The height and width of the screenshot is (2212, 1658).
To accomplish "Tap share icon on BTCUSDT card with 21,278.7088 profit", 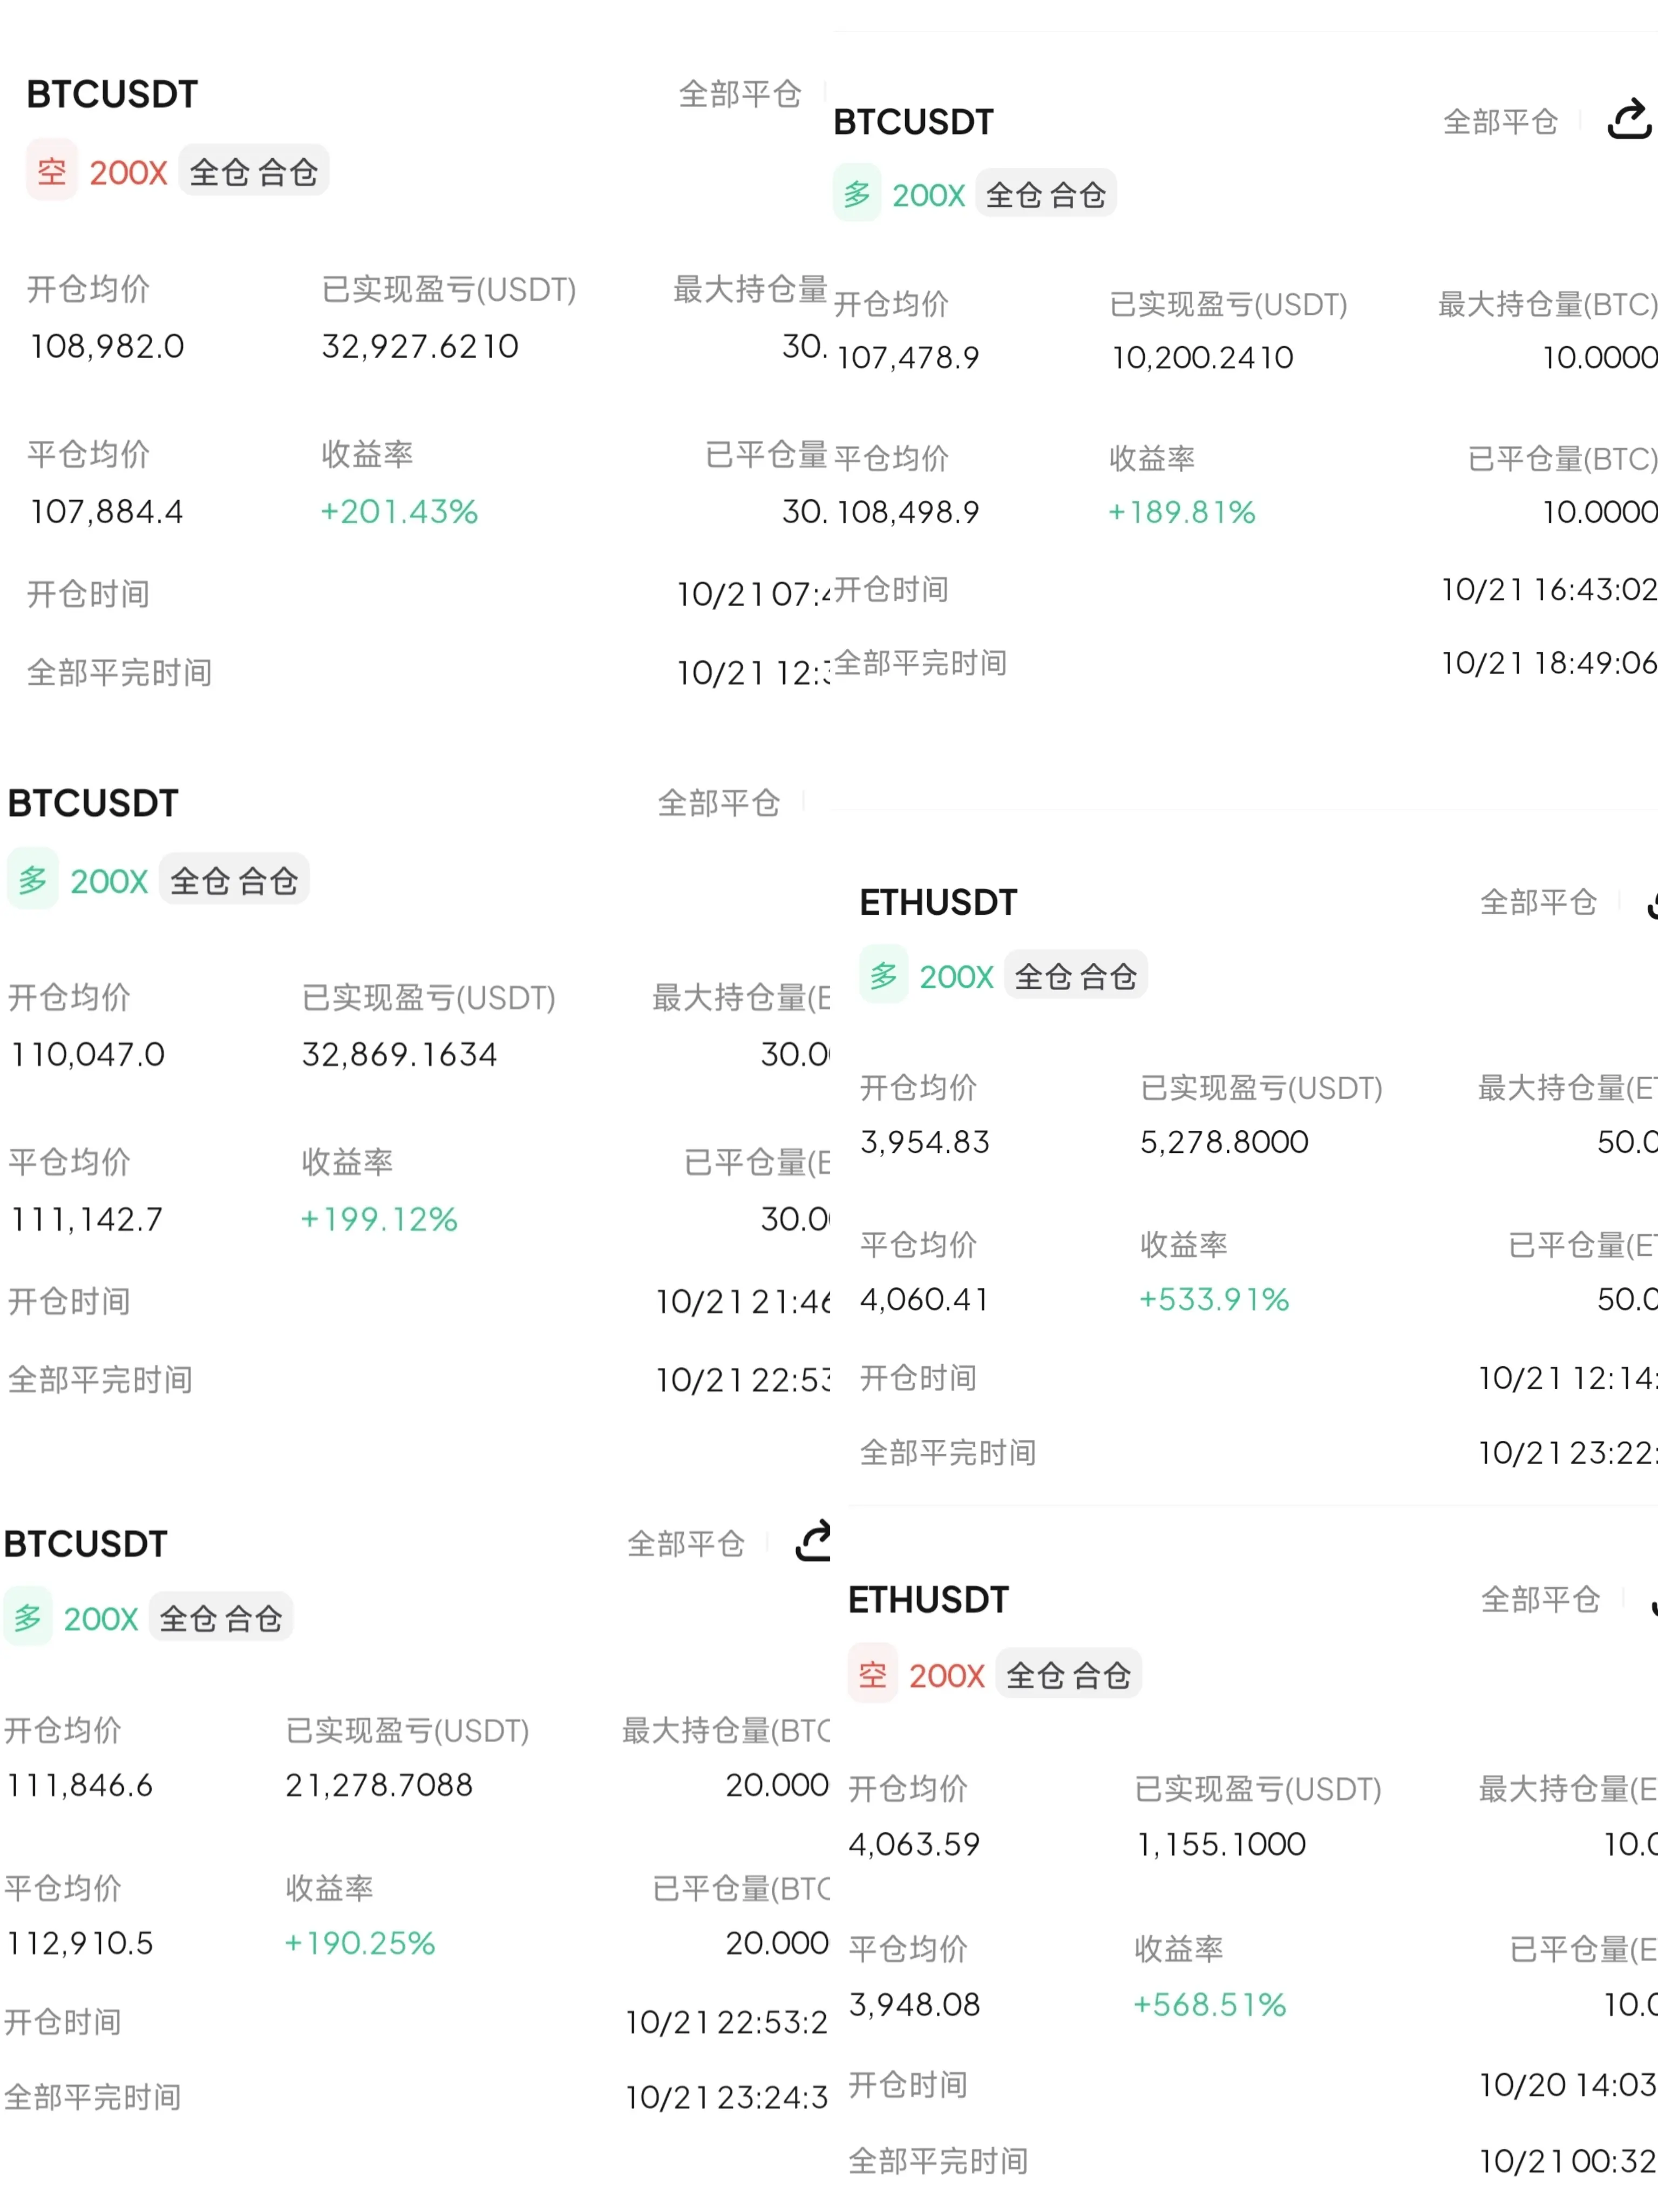I will pyautogui.click(x=812, y=1541).
